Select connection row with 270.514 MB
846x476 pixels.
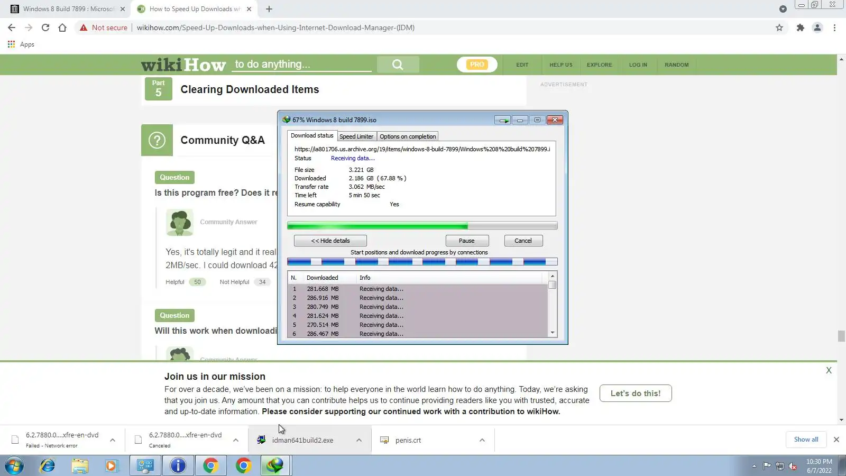[418, 325]
